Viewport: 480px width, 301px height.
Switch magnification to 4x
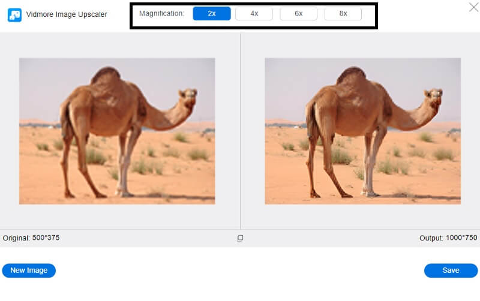click(254, 13)
